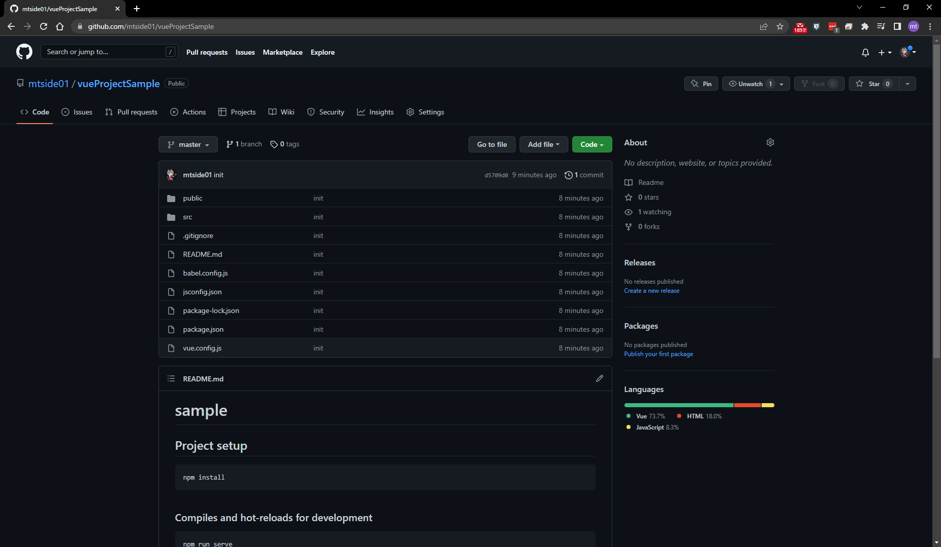Expand the Unwatch options dropdown arrow
Image resolution: width=941 pixels, height=547 pixels.
coord(782,84)
